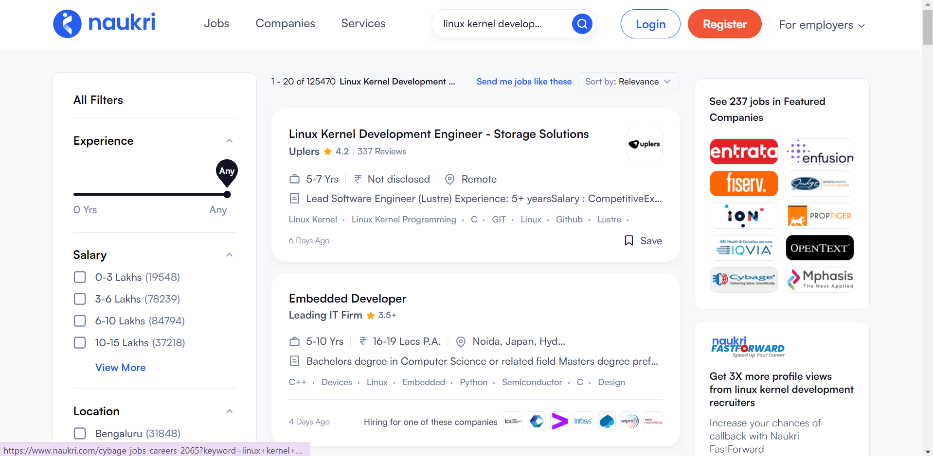933x456 pixels.
Task: Select the OpenText company logo
Action: (x=820, y=248)
